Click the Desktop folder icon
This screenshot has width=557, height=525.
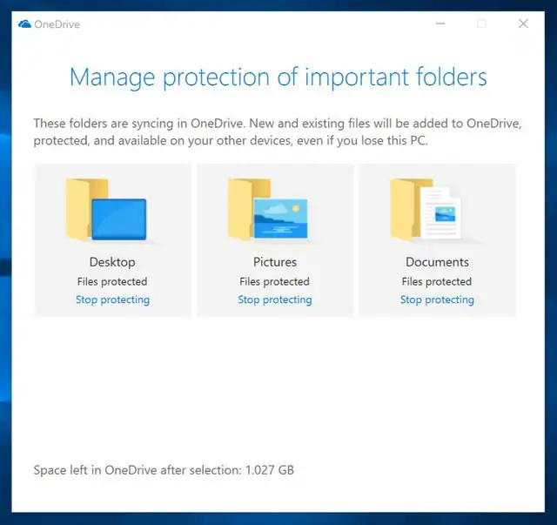107,210
